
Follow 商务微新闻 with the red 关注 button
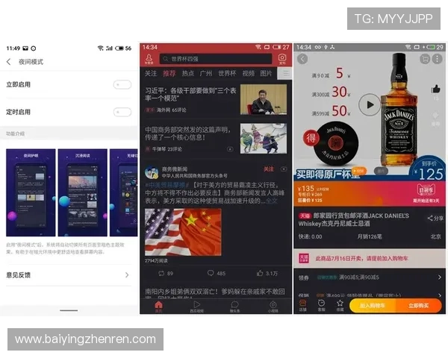pyautogui.click(x=268, y=169)
